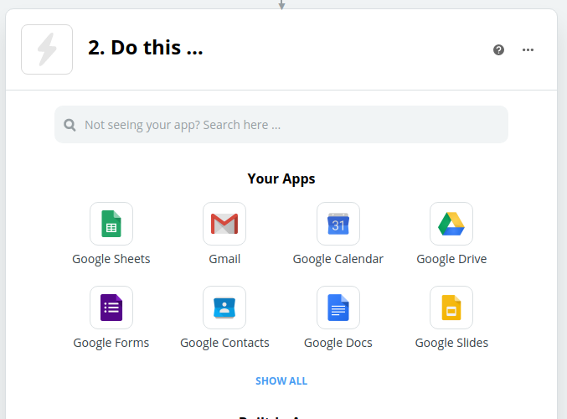567x419 pixels.
Task: Click the 'Google Contacts' label text
Action: pyautogui.click(x=224, y=343)
